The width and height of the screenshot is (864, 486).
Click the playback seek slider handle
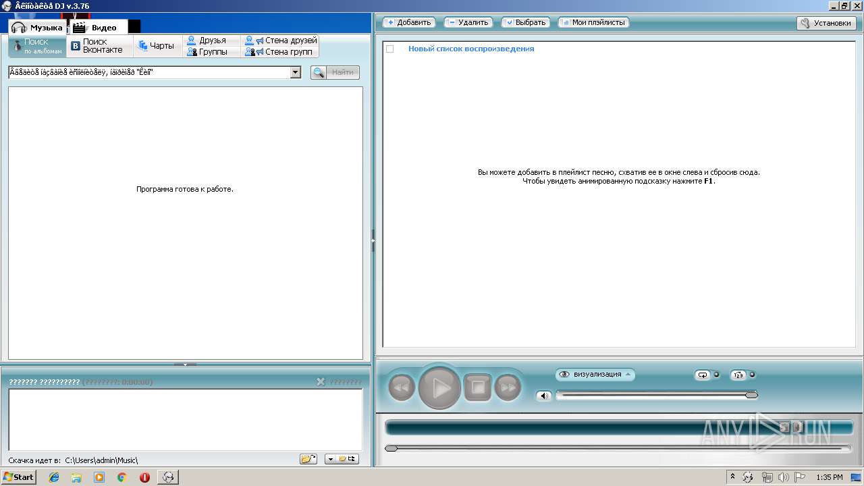tap(391, 448)
